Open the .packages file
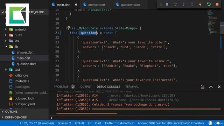The height and width of the screenshot is (126, 224). click(x=22, y=87)
